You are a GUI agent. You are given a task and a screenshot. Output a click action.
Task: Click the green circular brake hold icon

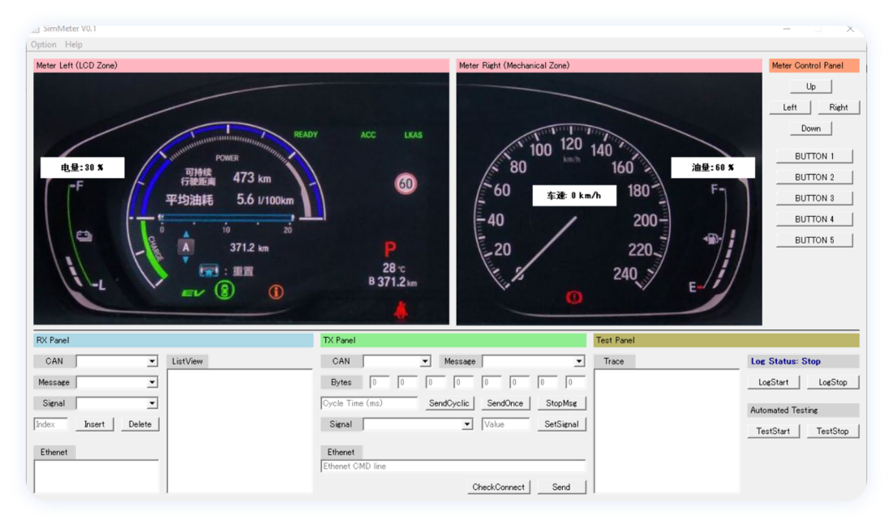(224, 290)
